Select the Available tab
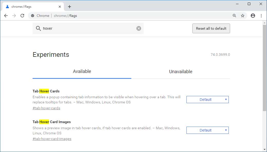Screen dimensions: 267x152 coord(82,71)
